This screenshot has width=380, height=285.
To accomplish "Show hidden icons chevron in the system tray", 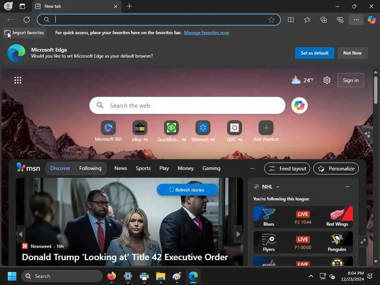I will click(x=311, y=276).
